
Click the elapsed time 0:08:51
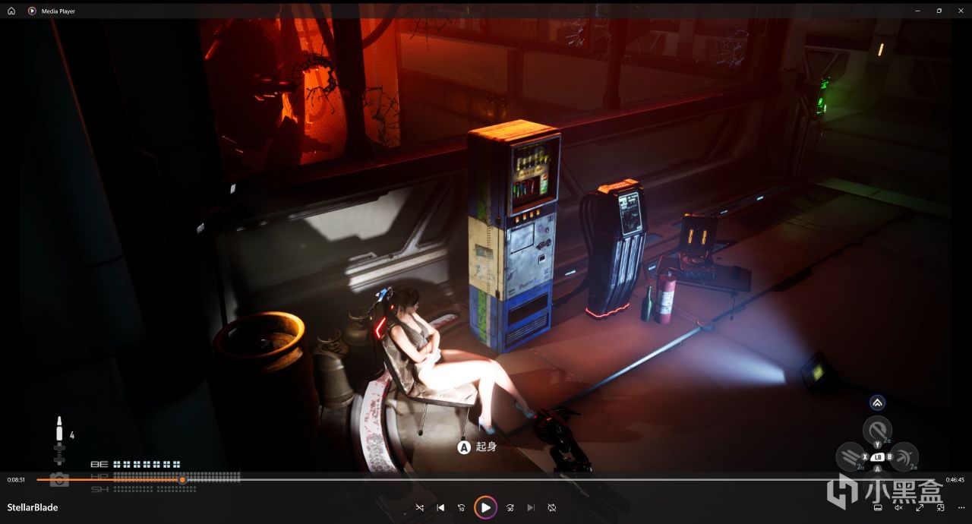point(16,480)
